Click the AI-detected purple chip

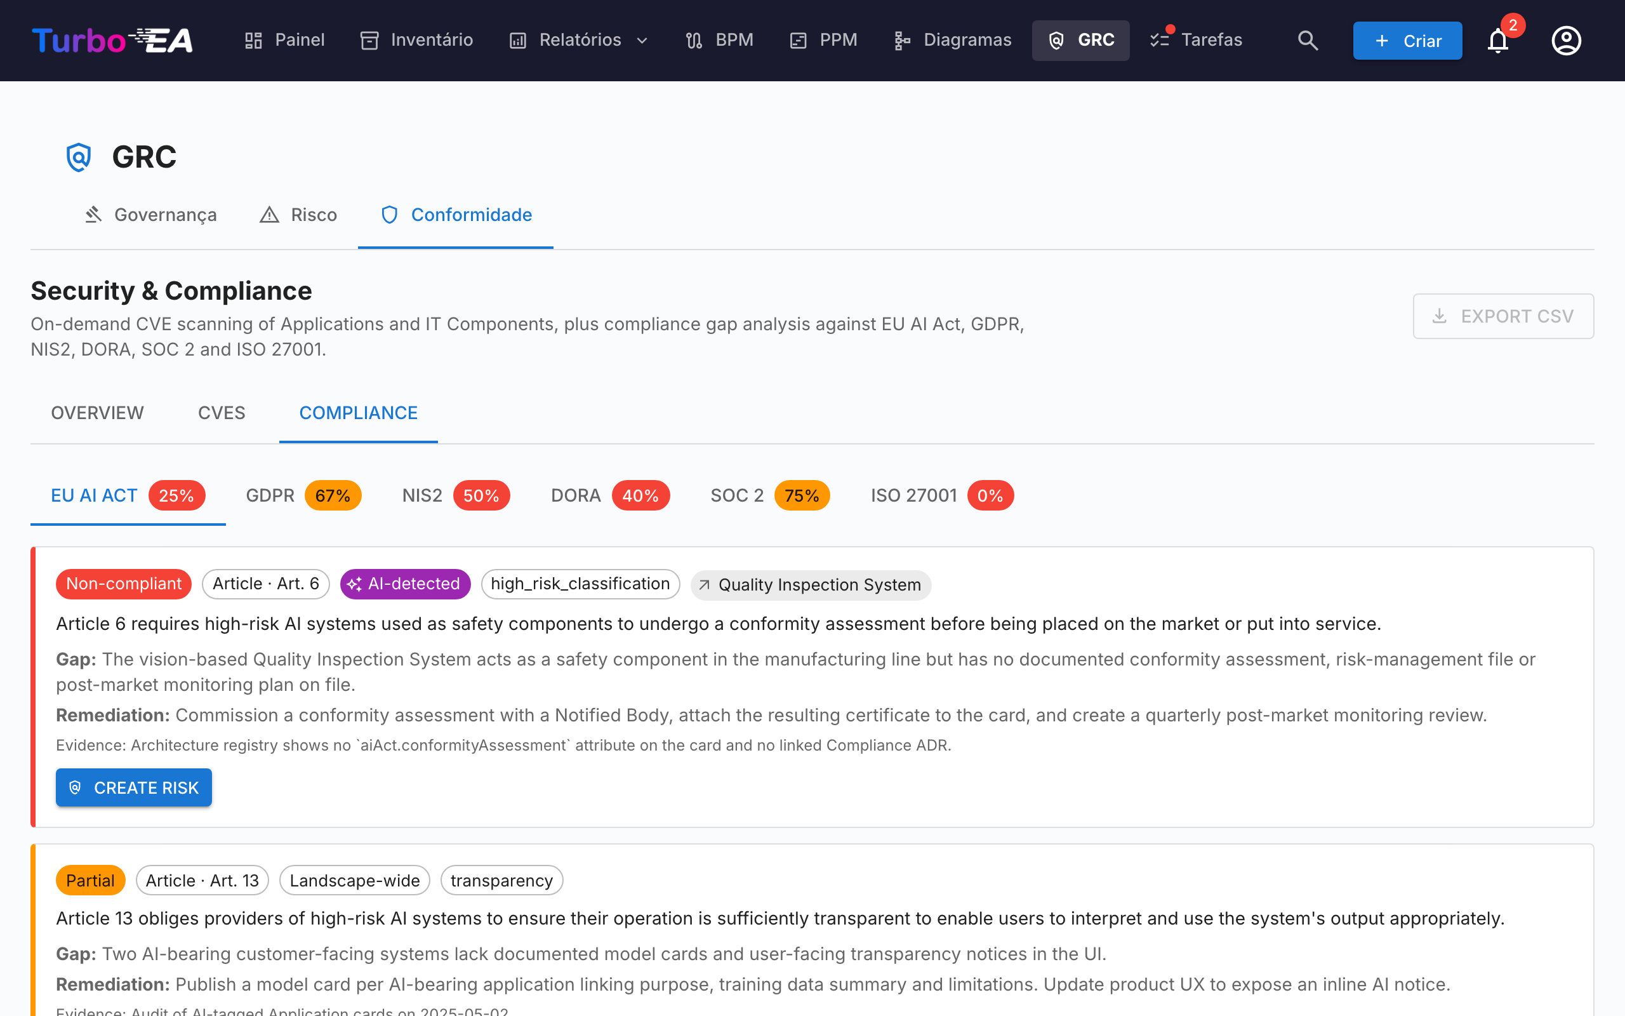coord(406,584)
